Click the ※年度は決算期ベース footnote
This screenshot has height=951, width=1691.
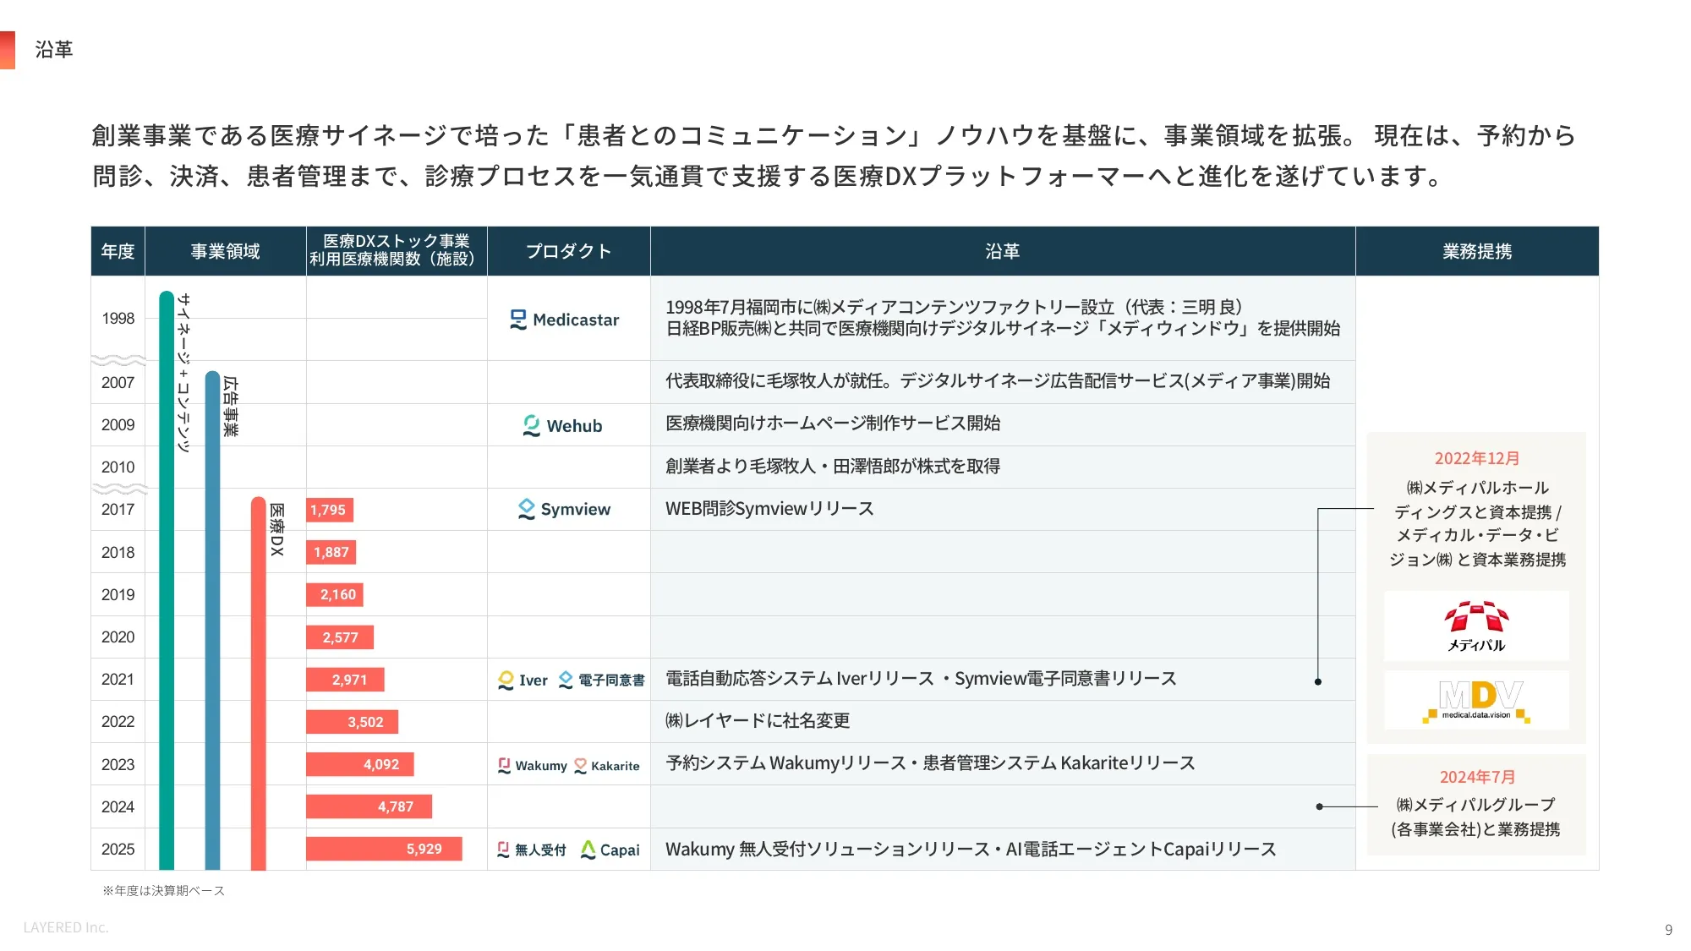pyautogui.click(x=163, y=891)
